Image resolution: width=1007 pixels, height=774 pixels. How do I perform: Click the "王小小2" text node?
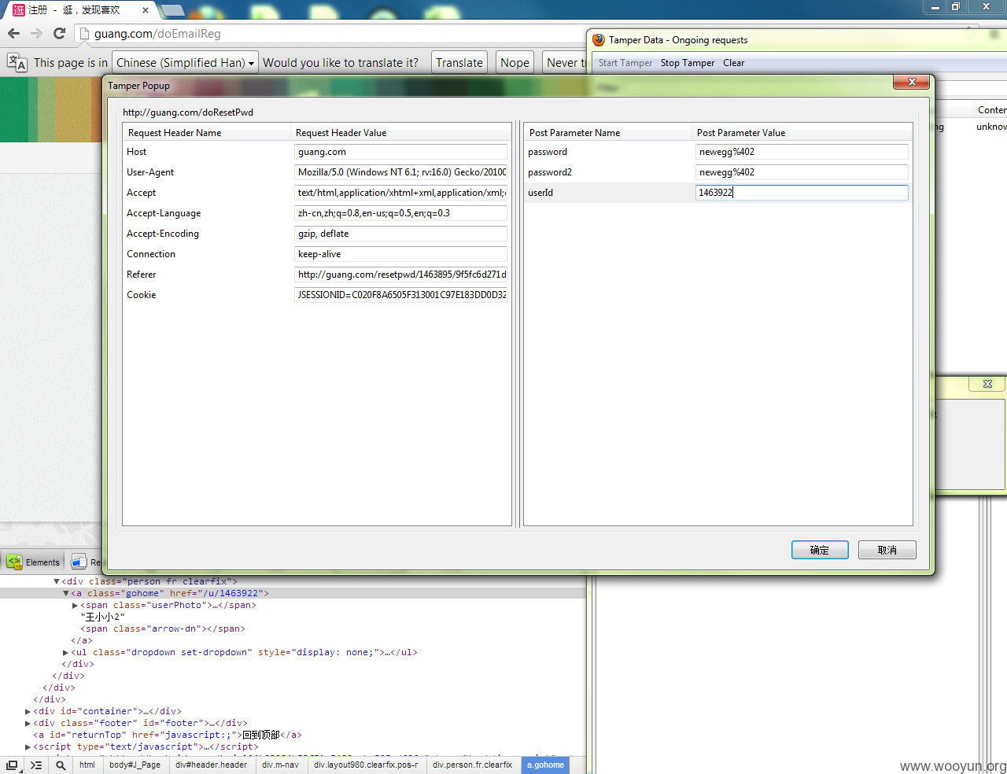click(x=103, y=617)
